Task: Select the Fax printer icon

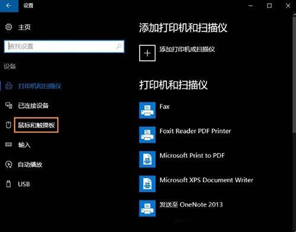Action: (147, 110)
